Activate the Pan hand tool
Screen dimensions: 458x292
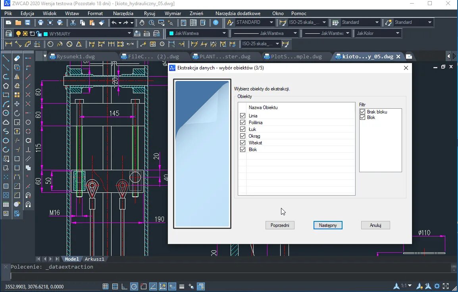(x=142, y=23)
